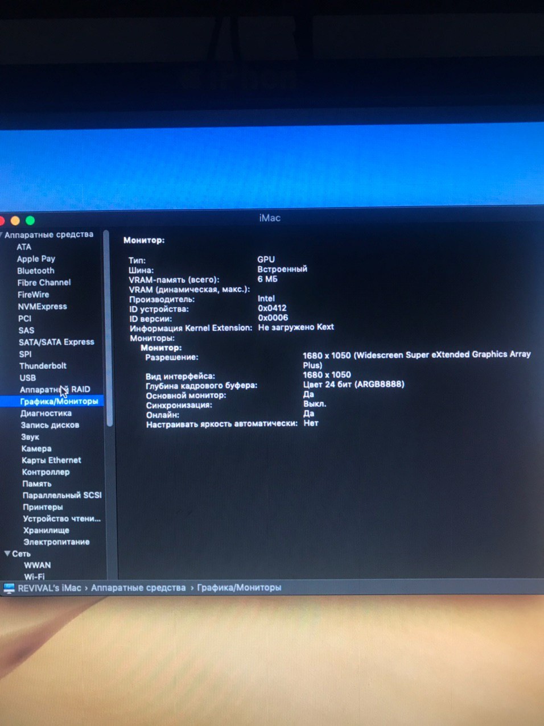The image size is (544, 726).
Task: Select Запись дисков in the sidebar
Action: pyautogui.click(x=50, y=425)
